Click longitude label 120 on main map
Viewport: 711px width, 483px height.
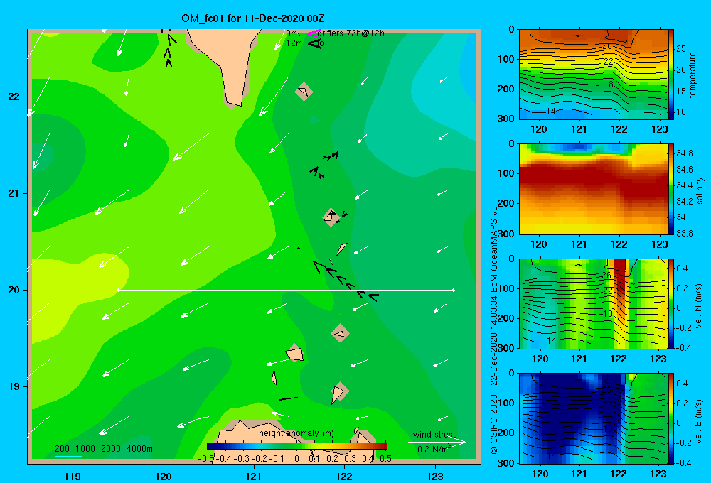(164, 476)
